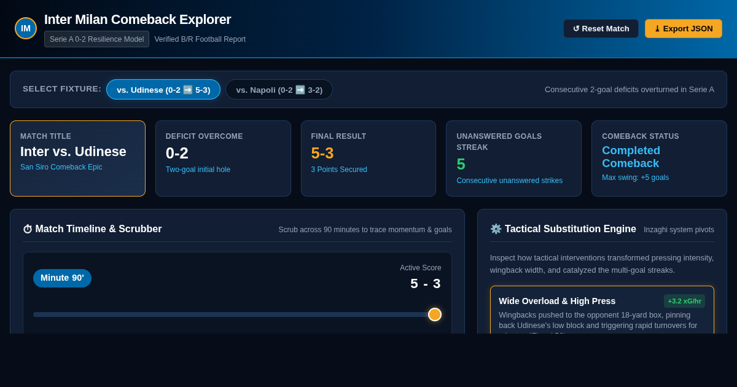Click the Active Score 5 - 3 value

(425, 284)
